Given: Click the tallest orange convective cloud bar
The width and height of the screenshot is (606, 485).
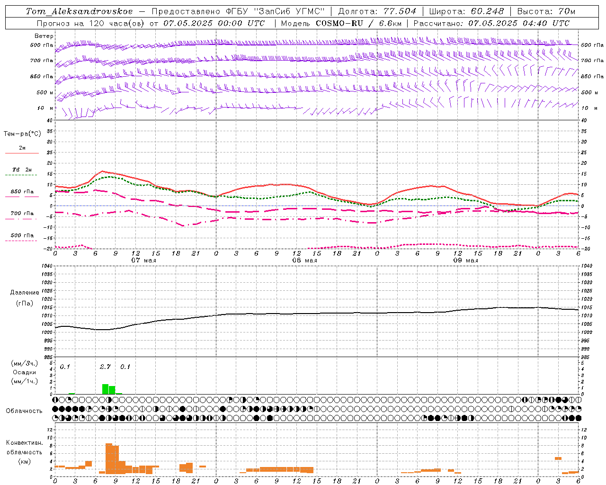Looking at the screenshot, I should (x=109, y=458).
